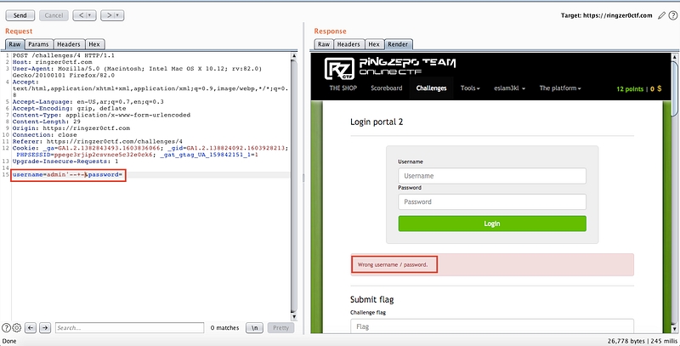Toggle the \n non-printable characters button
This screenshot has height=346, width=680.
coord(254,327)
